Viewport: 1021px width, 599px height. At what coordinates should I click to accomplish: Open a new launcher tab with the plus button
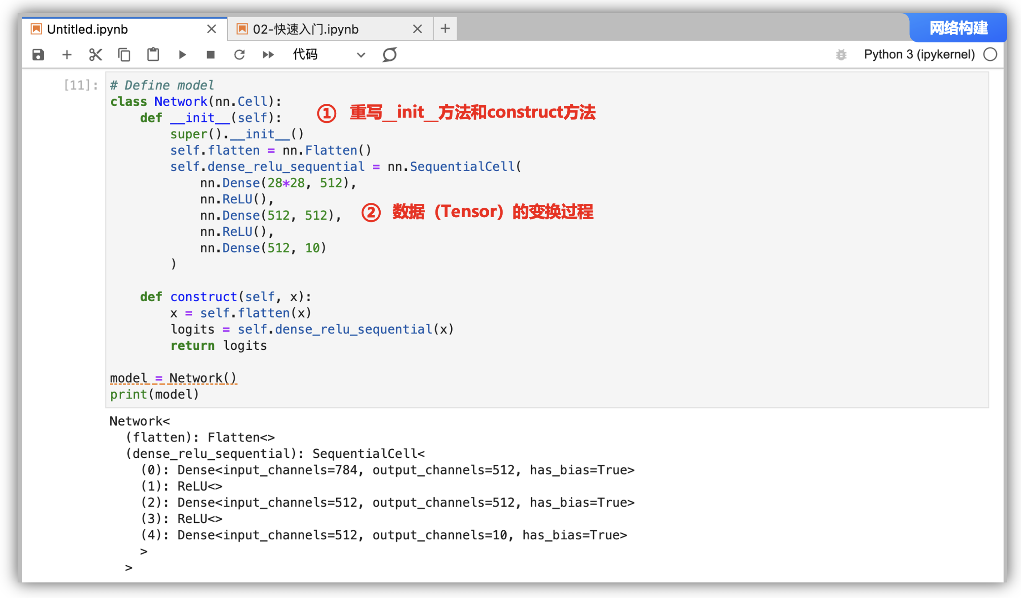click(445, 29)
